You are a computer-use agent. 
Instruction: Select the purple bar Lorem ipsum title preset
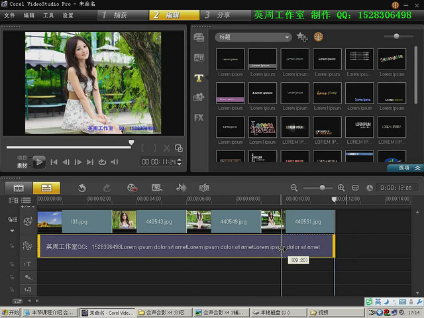coord(231,93)
